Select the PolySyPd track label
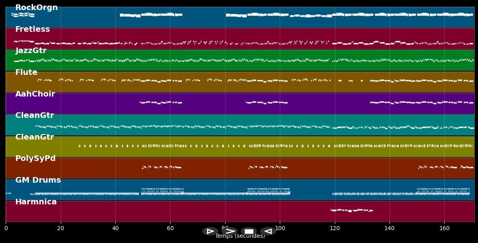Viewport: 478px width, 243px height. [35, 159]
